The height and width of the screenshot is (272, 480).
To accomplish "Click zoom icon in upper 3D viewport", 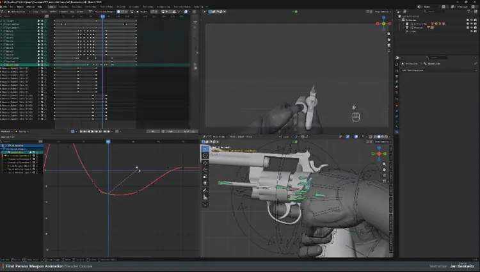I will (x=388, y=34).
